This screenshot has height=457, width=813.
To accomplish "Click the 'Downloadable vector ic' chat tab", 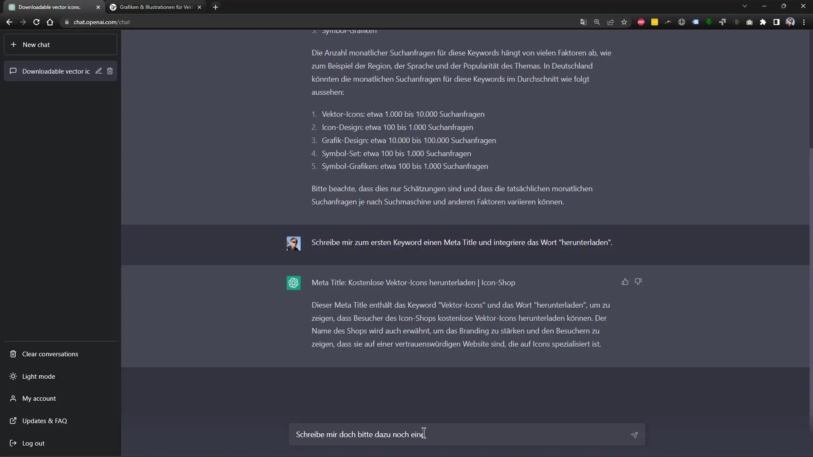I will pyautogui.click(x=56, y=72).
